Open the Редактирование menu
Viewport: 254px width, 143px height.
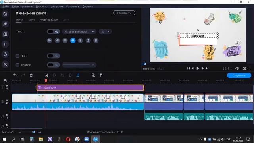pyautogui.click(x=22, y=6)
